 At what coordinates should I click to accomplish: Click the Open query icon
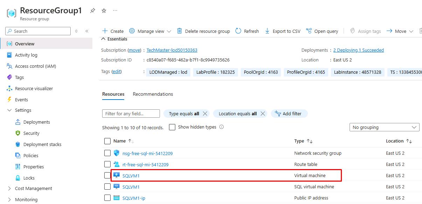[309, 31]
